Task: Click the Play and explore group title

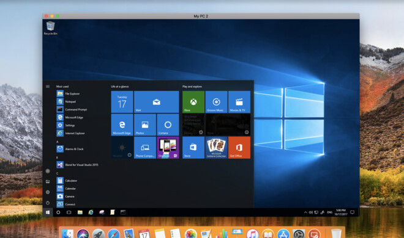Action: pos(192,87)
